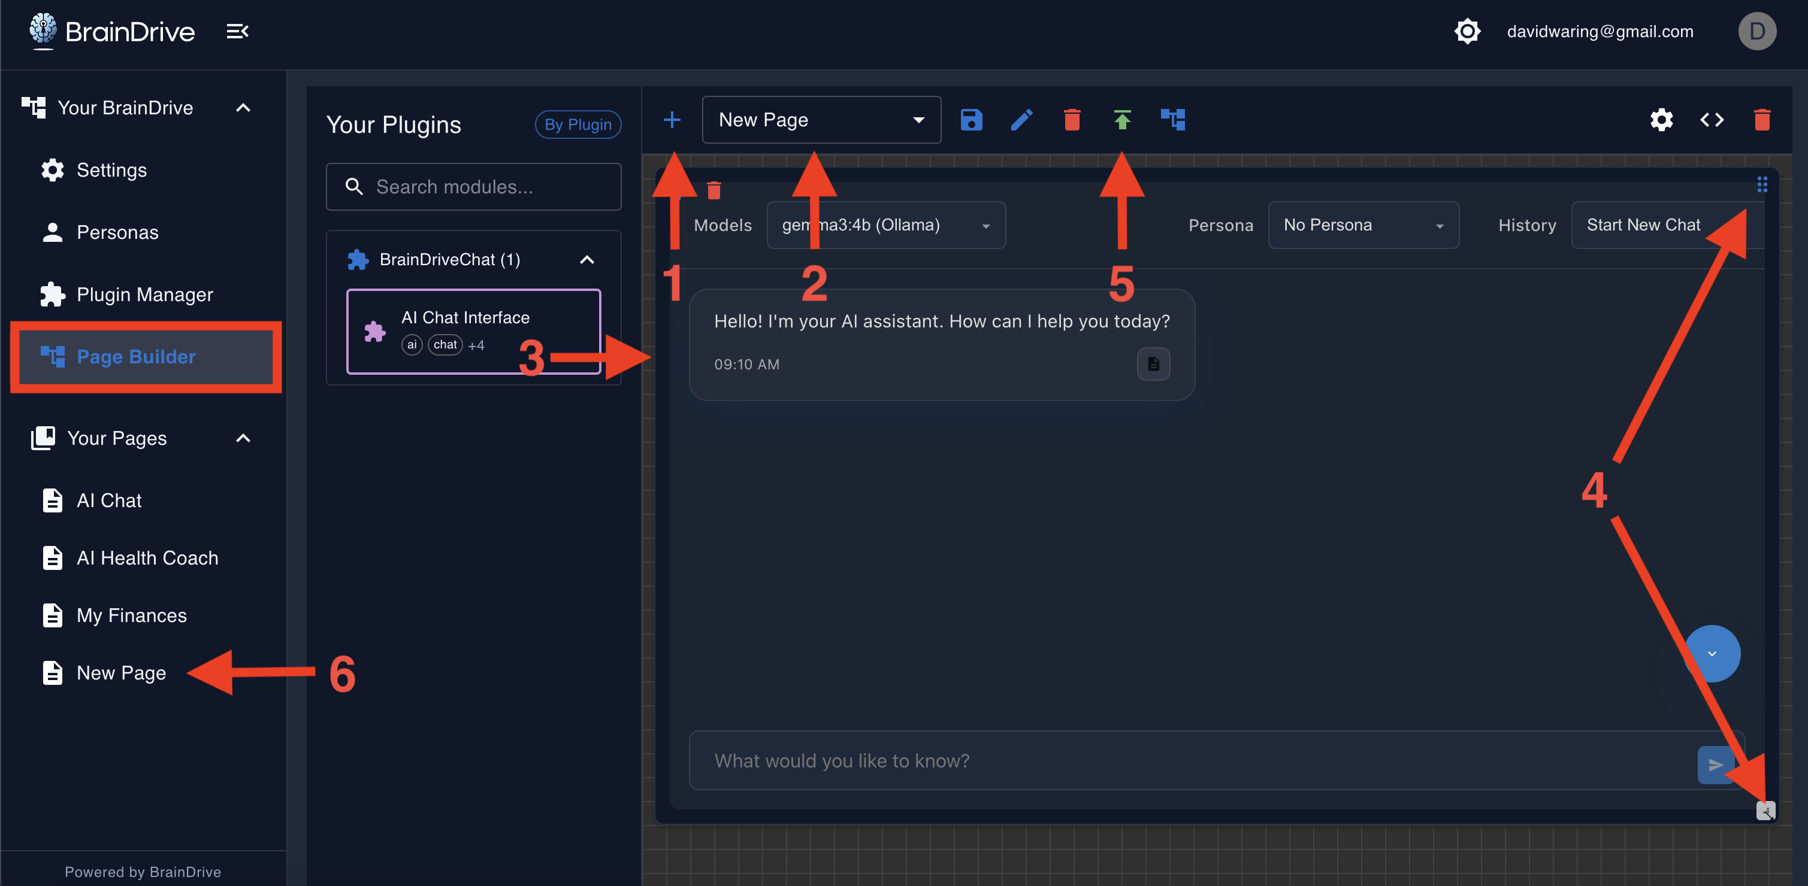The height and width of the screenshot is (886, 1808).
Task: Click the plus icon to add page
Action: click(x=672, y=120)
